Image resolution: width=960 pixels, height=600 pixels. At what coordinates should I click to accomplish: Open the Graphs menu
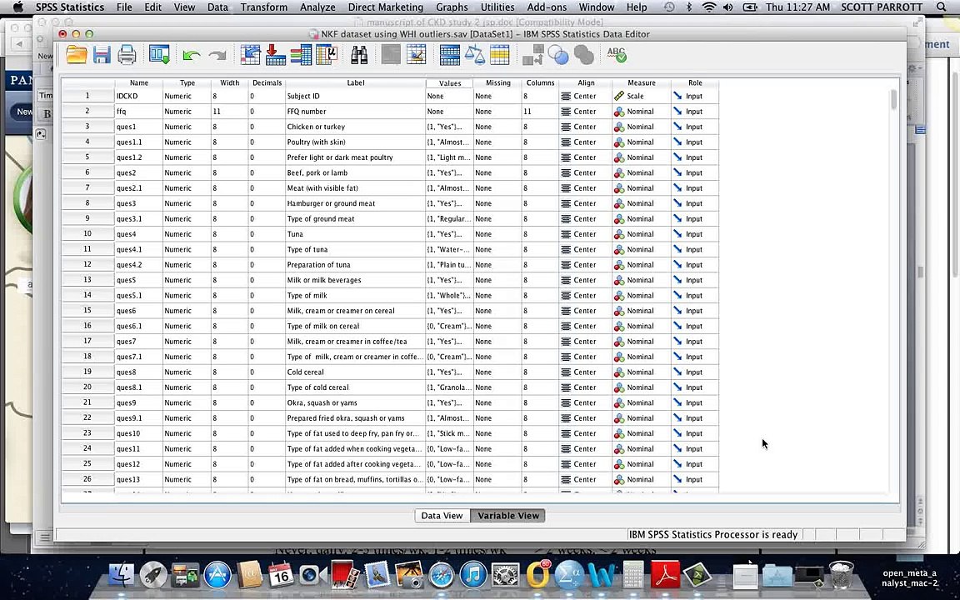point(453,7)
